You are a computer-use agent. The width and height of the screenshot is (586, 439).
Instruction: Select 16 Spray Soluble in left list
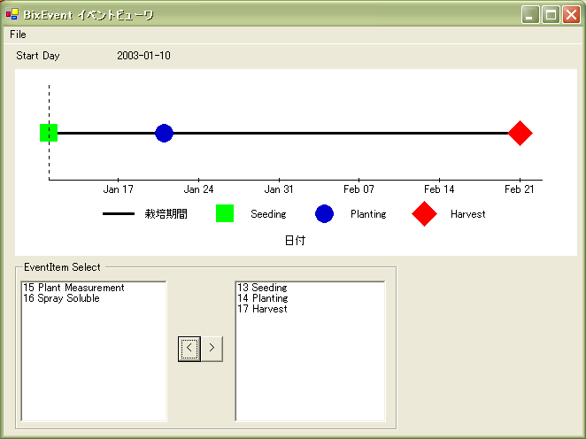61,298
